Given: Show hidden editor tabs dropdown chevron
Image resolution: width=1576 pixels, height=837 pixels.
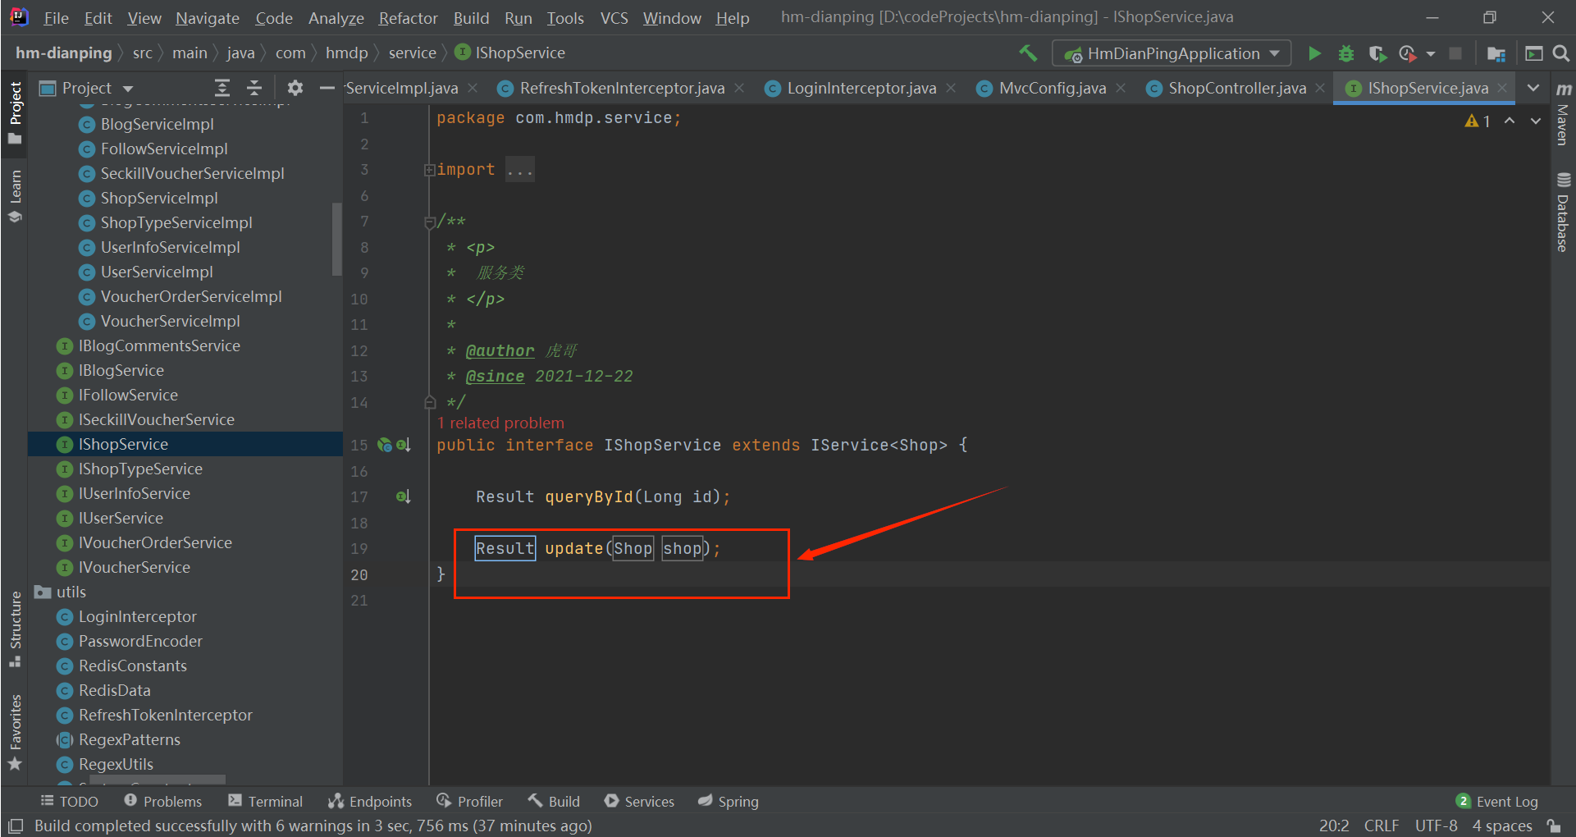Looking at the screenshot, I should click(x=1533, y=88).
